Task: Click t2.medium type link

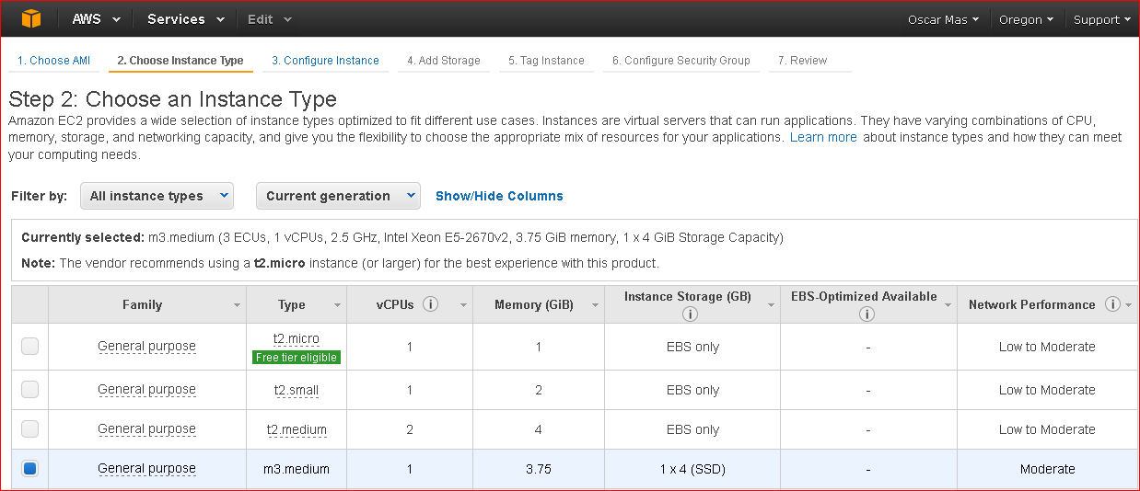Action: click(x=297, y=429)
